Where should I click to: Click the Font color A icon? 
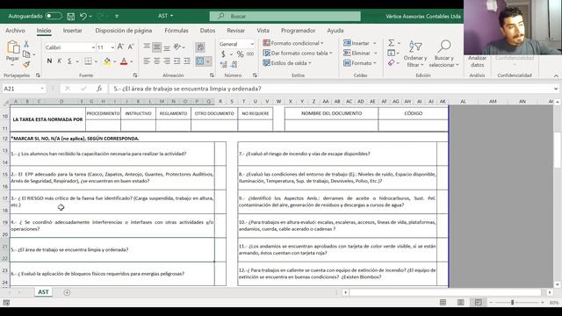click(124, 61)
